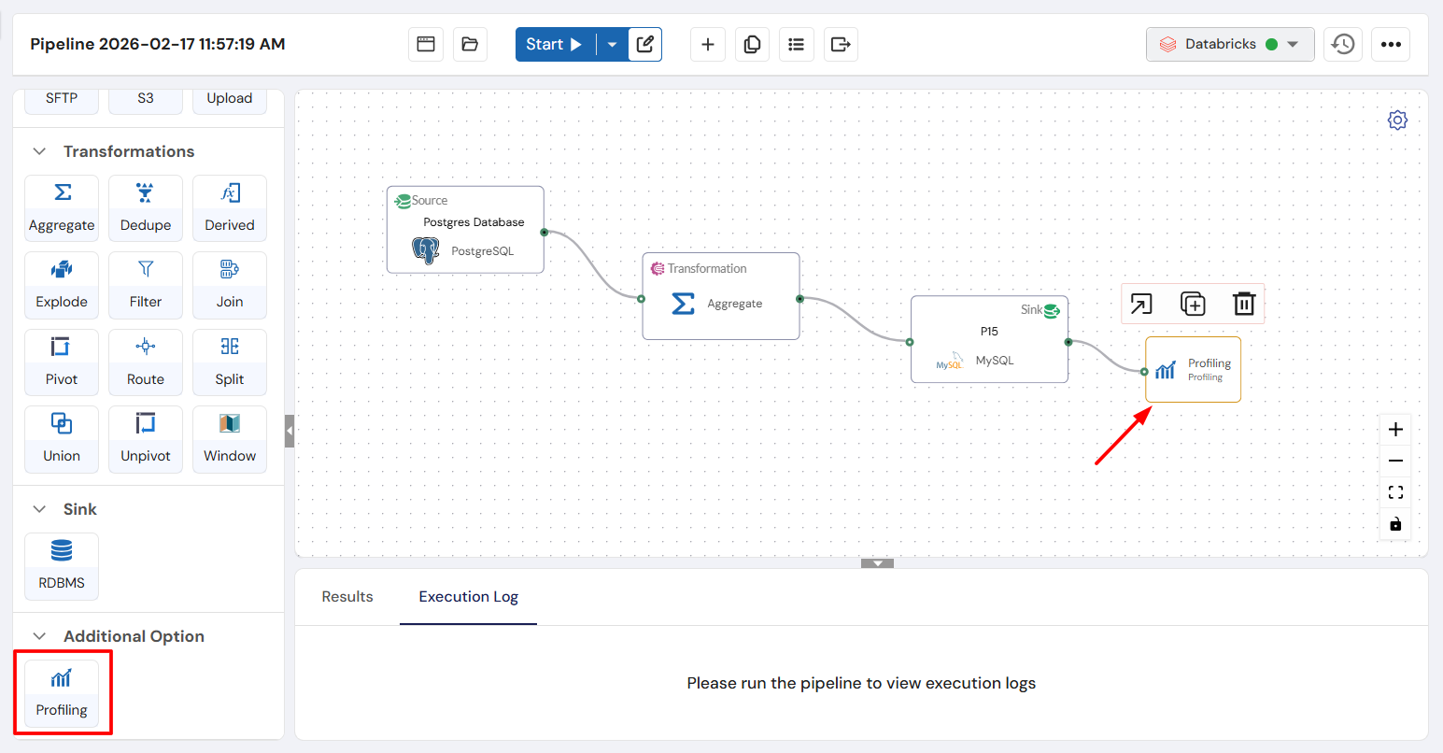Click the RDBMS sink icon
1443x753 pixels.
pyautogui.click(x=62, y=565)
